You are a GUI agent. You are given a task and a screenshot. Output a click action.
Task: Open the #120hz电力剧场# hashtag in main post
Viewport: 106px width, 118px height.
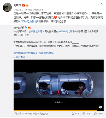point(28,21)
